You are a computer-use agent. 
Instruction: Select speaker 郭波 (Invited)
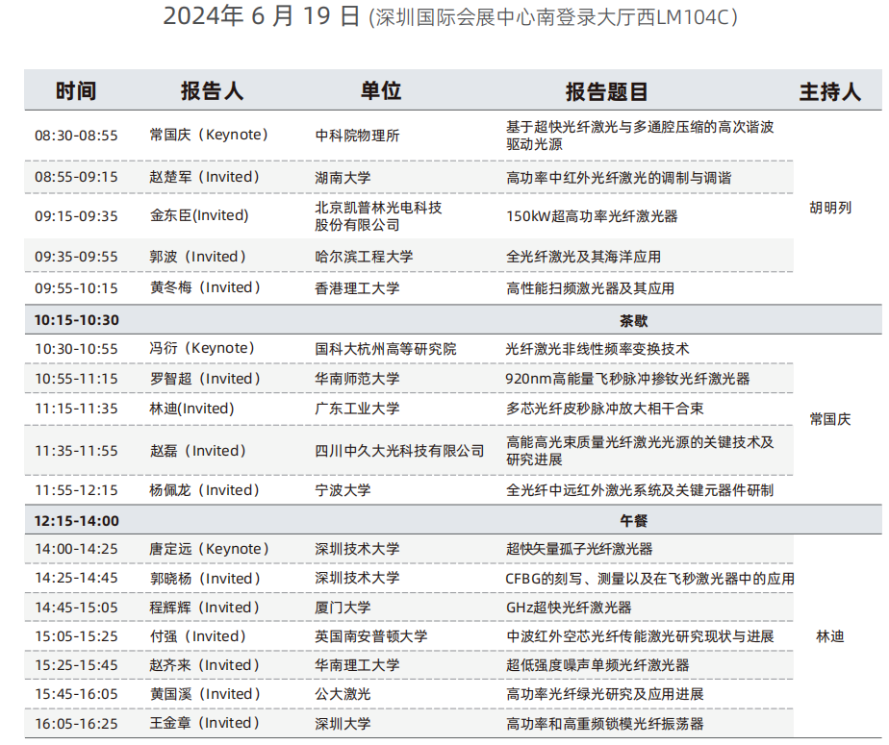click(x=198, y=257)
